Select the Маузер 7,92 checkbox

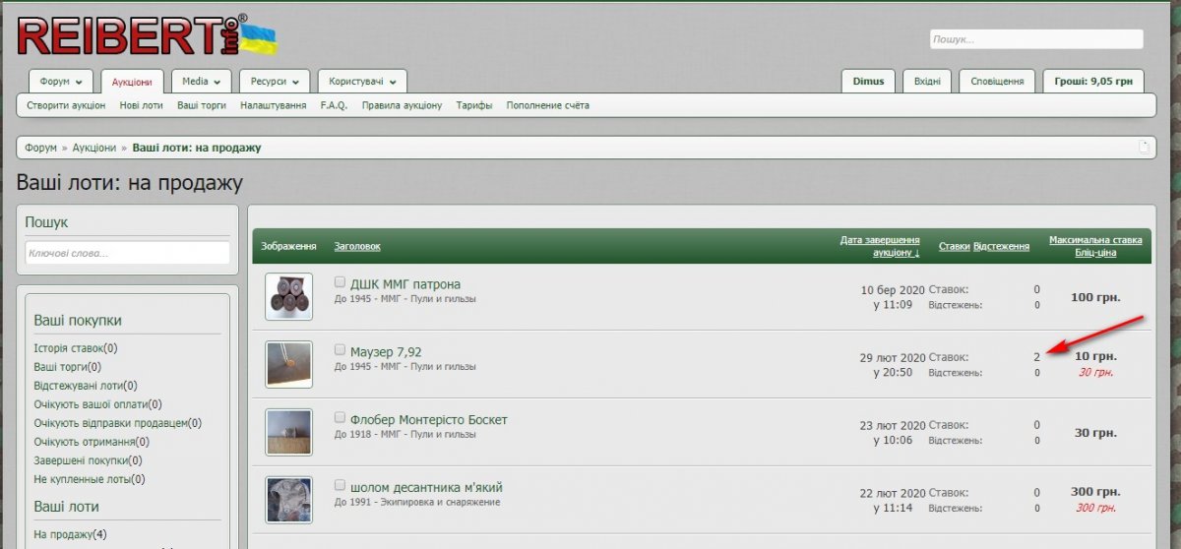341,349
